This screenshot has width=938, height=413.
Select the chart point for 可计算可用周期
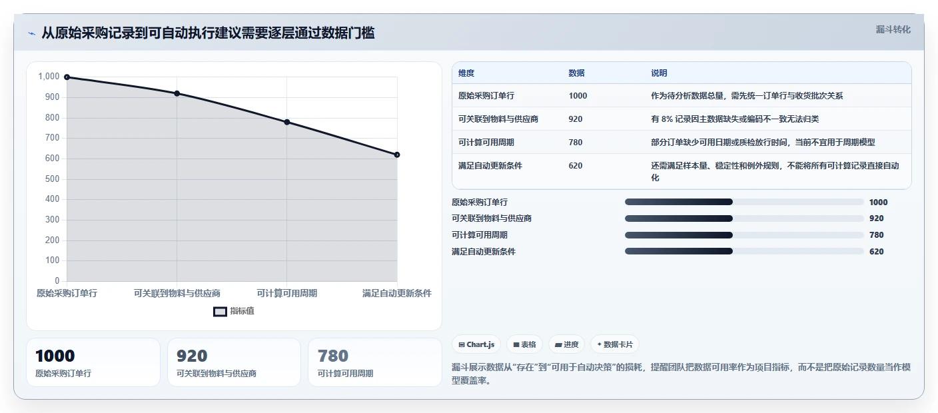pyautogui.click(x=287, y=122)
